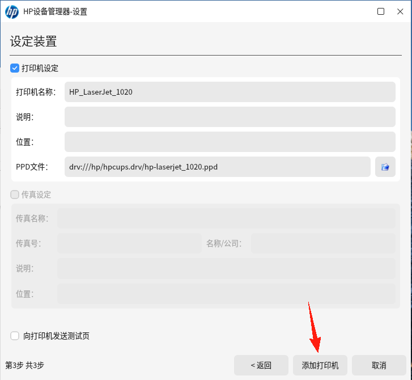
Task: Enable the 传真设定 checkbox
Action: coord(15,195)
